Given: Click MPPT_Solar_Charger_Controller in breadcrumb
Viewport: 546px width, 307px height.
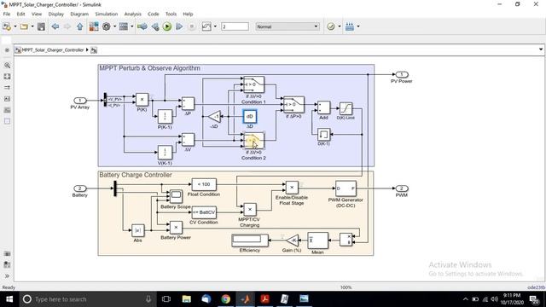Looking at the screenshot, I should pyautogui.click(x=53, y=50).
